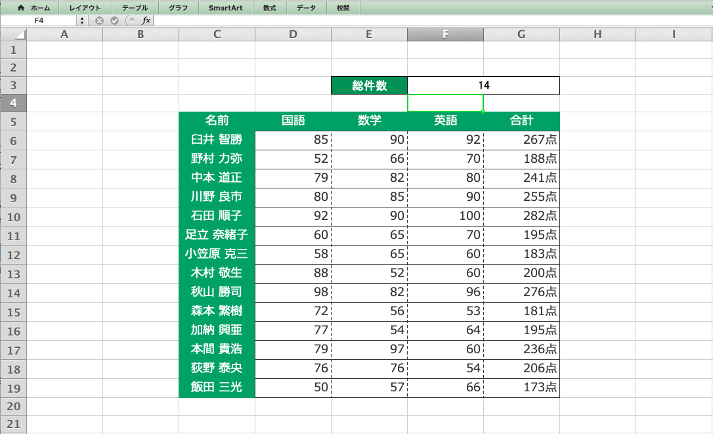Image resolution: width=713 pixels, height=434 pixels.
Task: Select the name cell 石田 順子
Action: click(x=217, y=216)
